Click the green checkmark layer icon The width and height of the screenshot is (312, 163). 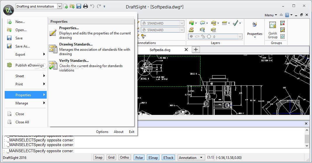point(236,23)
